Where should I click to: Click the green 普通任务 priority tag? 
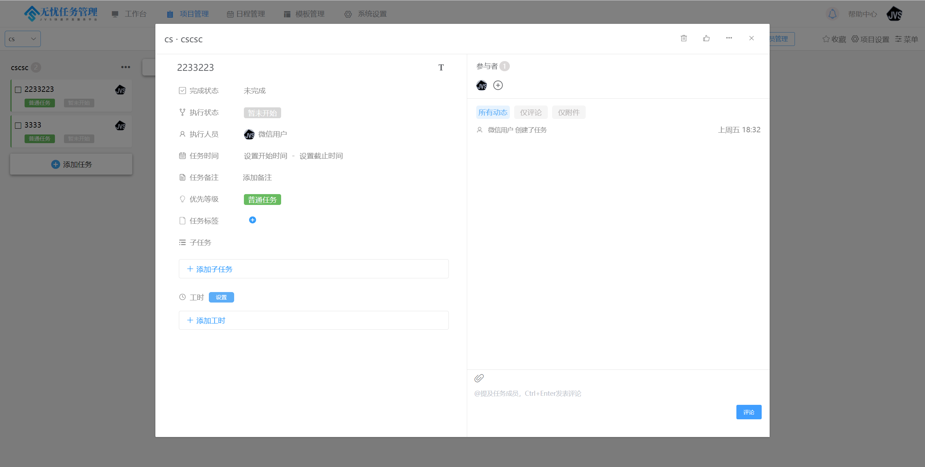262,200
